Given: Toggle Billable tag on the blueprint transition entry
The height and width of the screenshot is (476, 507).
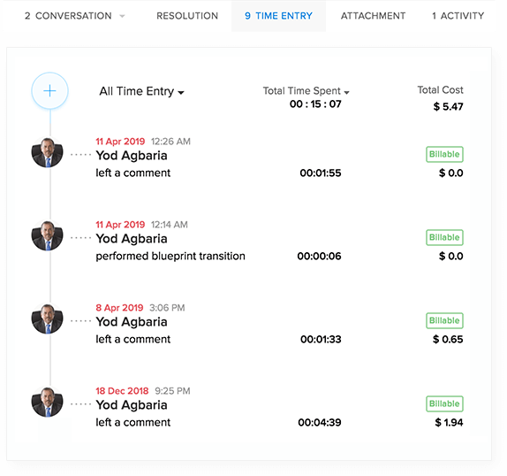Looking at the screenshot, I should (x=444, y=238).
